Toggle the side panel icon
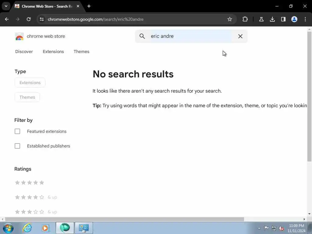Screen dimensions: 312x234 [x=283, y=19]
